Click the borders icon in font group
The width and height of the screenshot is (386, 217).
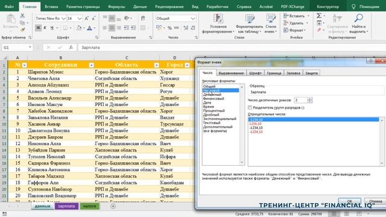(x=65, y=28)
